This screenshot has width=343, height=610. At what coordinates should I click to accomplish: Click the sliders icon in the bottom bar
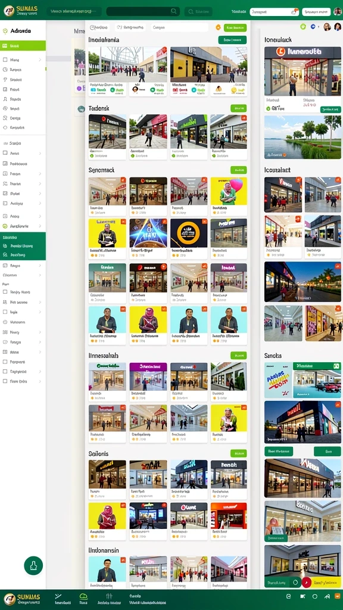coord(109,596)
